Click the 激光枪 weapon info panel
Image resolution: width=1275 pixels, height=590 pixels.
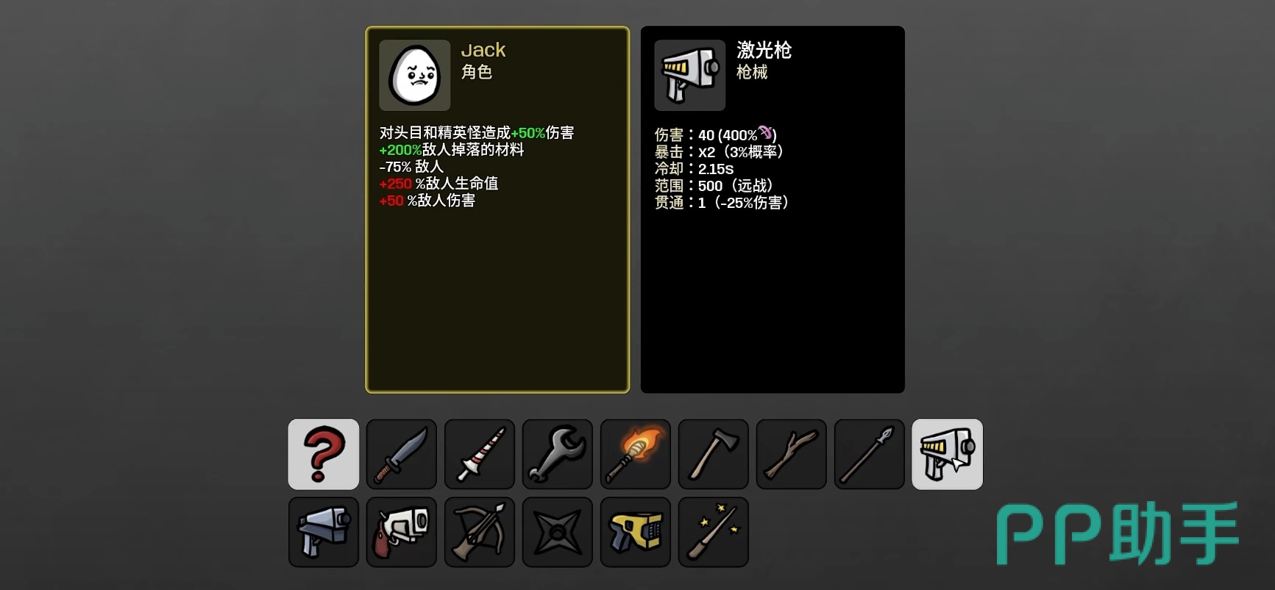pos(773,209)
